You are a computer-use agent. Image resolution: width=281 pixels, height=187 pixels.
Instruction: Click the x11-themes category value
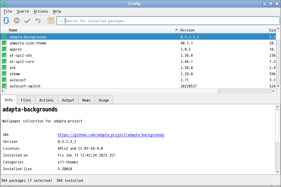(x=68, y=162)
